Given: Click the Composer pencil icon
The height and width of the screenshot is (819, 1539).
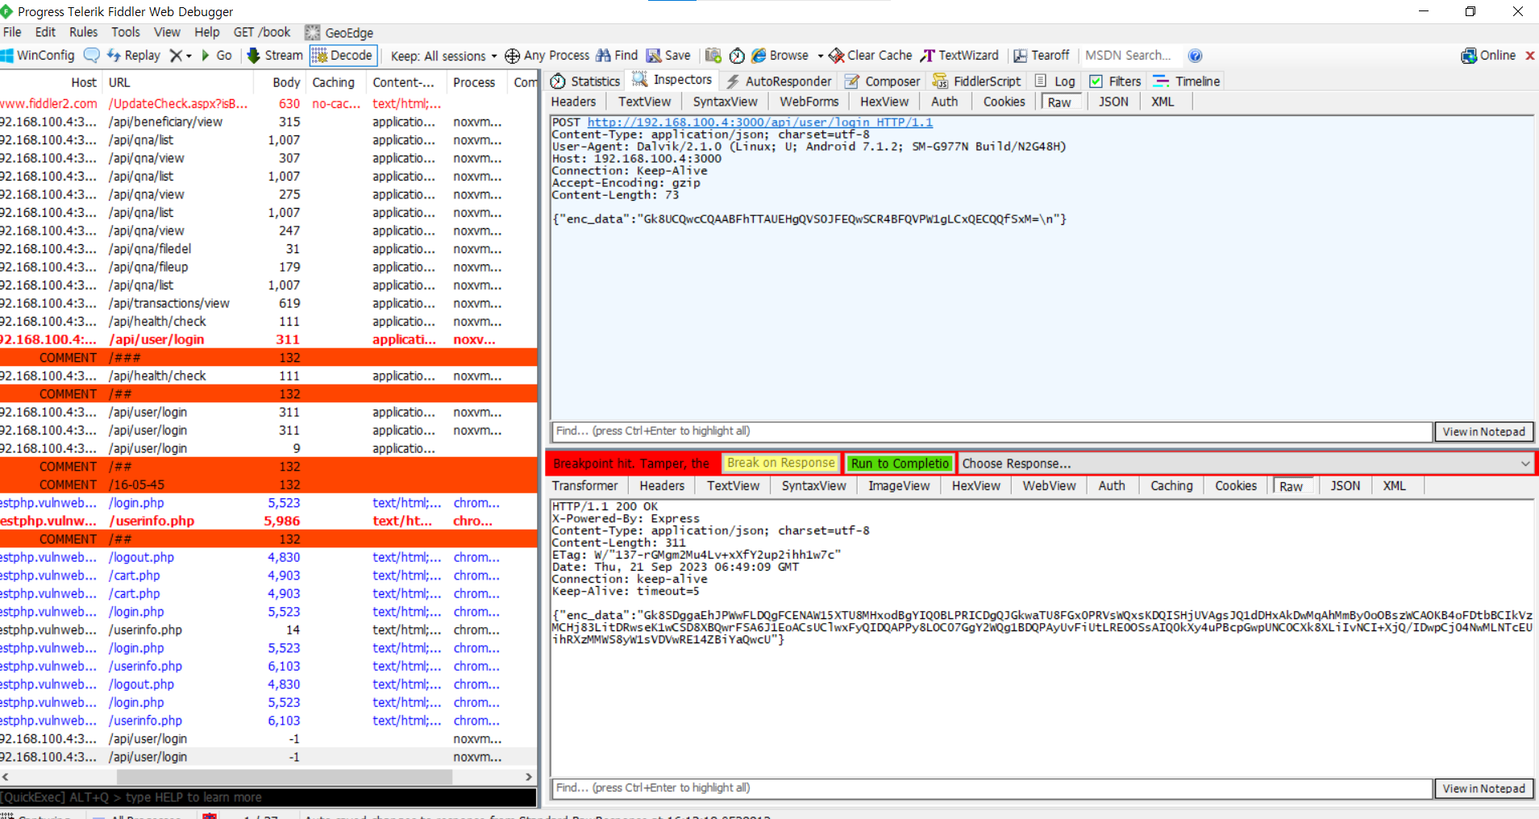Looking at the screenshot, I should coord(852,81).
